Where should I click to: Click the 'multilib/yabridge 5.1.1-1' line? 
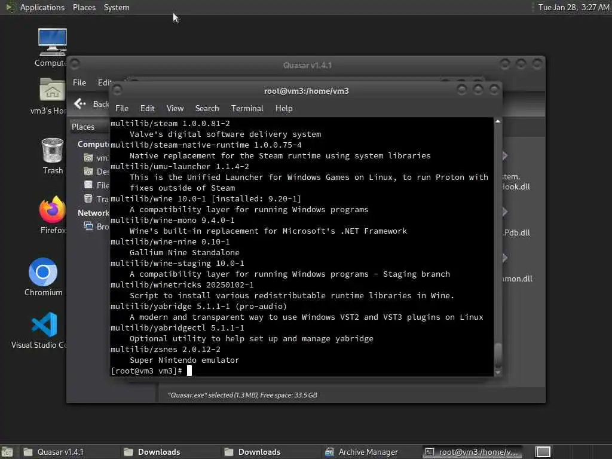198,307
